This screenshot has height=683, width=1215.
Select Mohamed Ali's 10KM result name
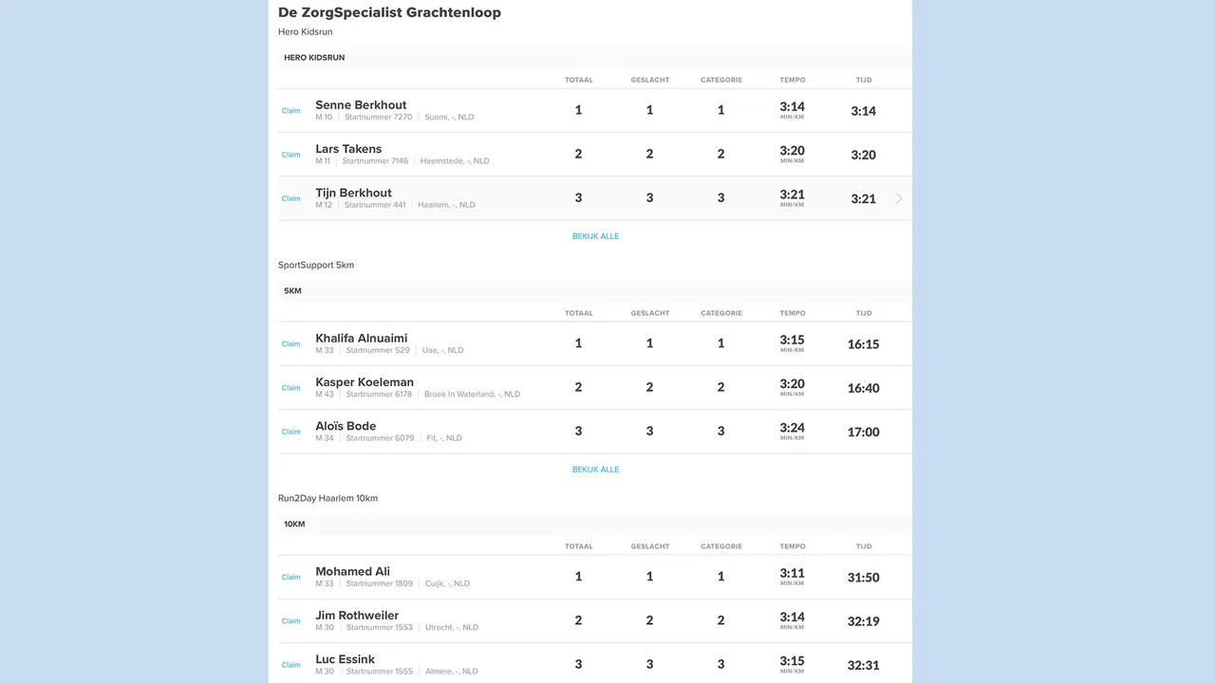click(x=352, y=572)
